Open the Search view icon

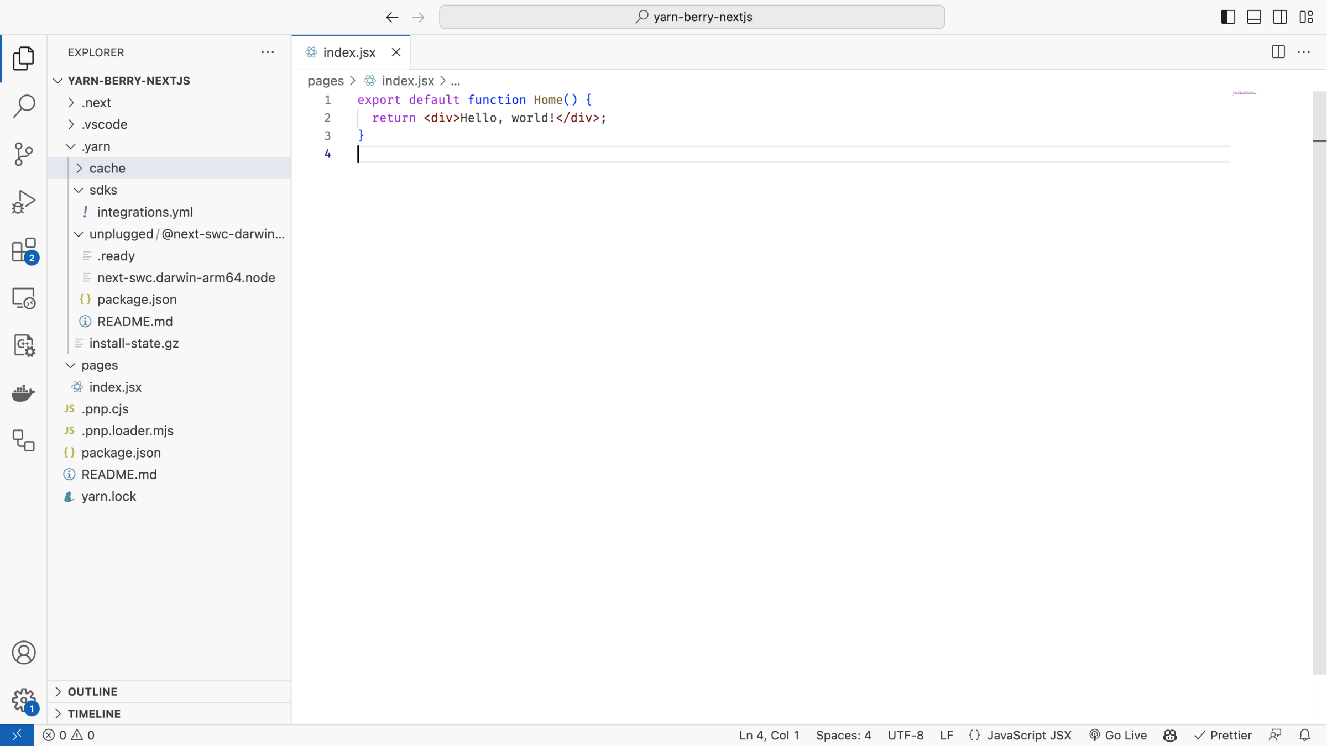[23, 106]
